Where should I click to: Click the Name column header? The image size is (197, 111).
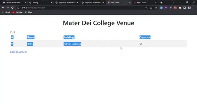point(30,37)
